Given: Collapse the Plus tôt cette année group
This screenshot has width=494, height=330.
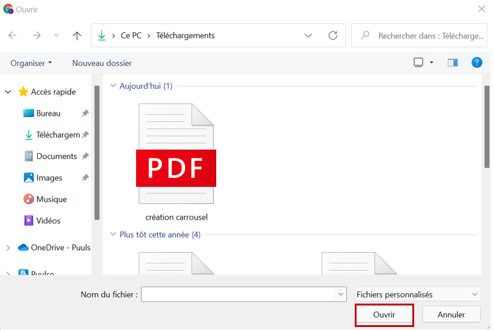Looking at the screenshot, I should (113, 234).
